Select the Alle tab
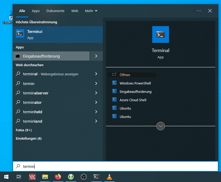The image size is (221, 182). (x=22, y=11)
